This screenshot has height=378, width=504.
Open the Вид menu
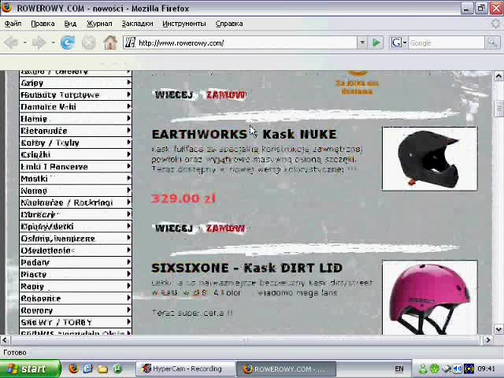70,24
